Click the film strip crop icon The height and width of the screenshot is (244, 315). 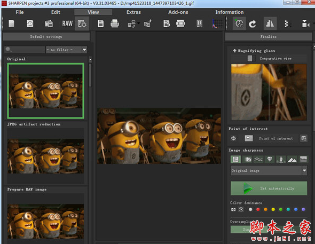click(180, 23)
